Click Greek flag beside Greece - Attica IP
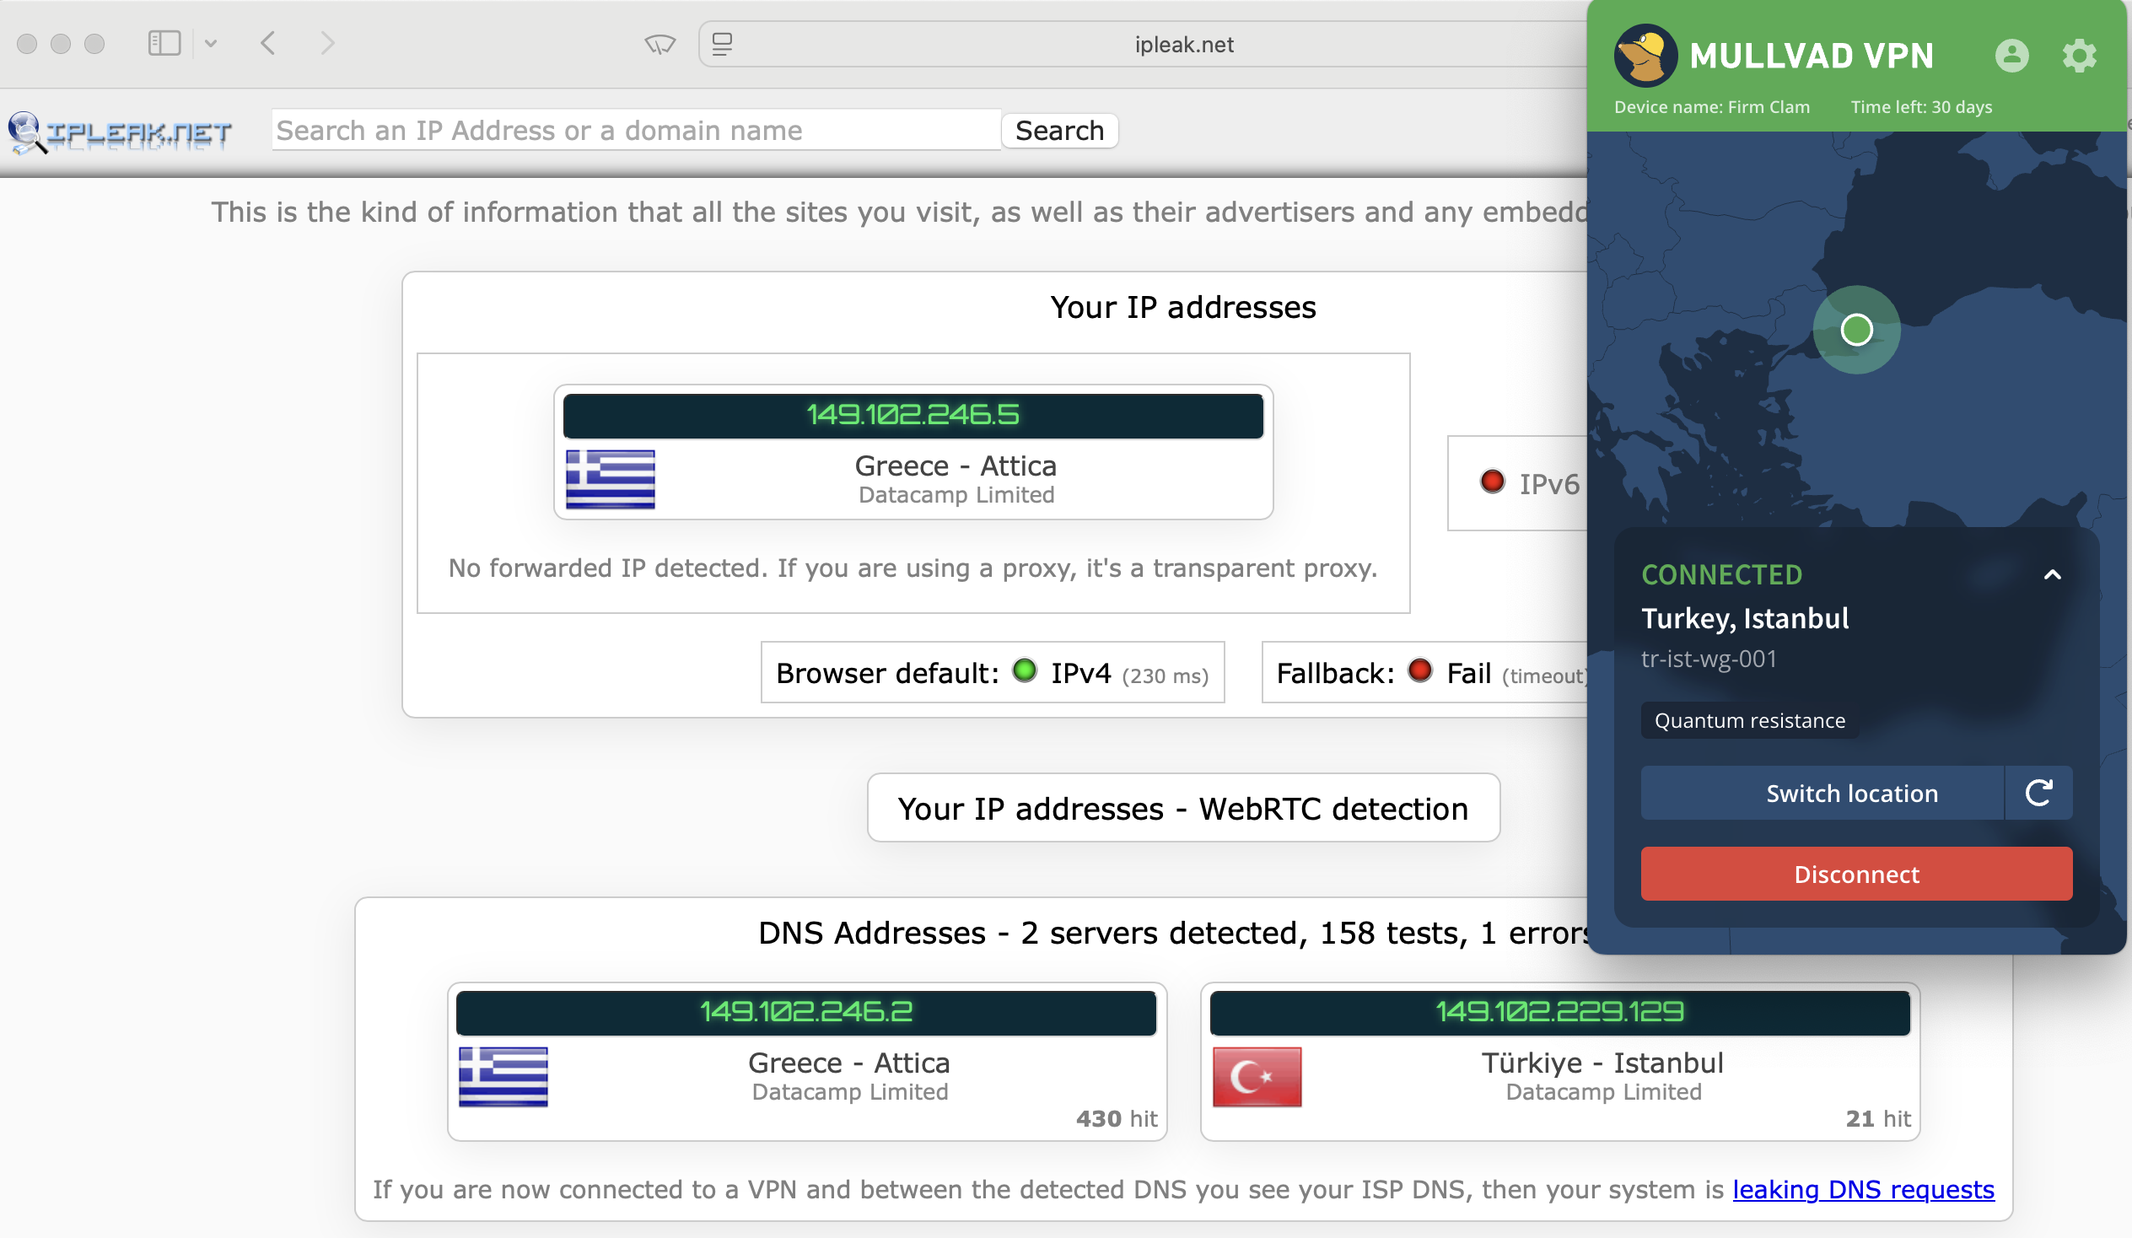 click(610, 479)
